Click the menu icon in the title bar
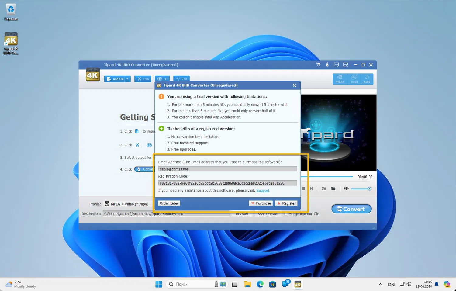The width and height of the screenshot is (456, 291). click(x=345, y=64)
